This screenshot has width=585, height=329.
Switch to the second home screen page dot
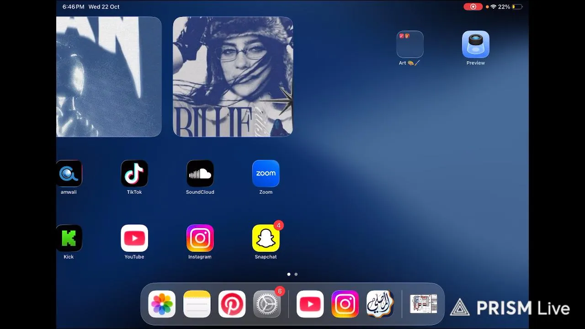click(x=296, y=274)
